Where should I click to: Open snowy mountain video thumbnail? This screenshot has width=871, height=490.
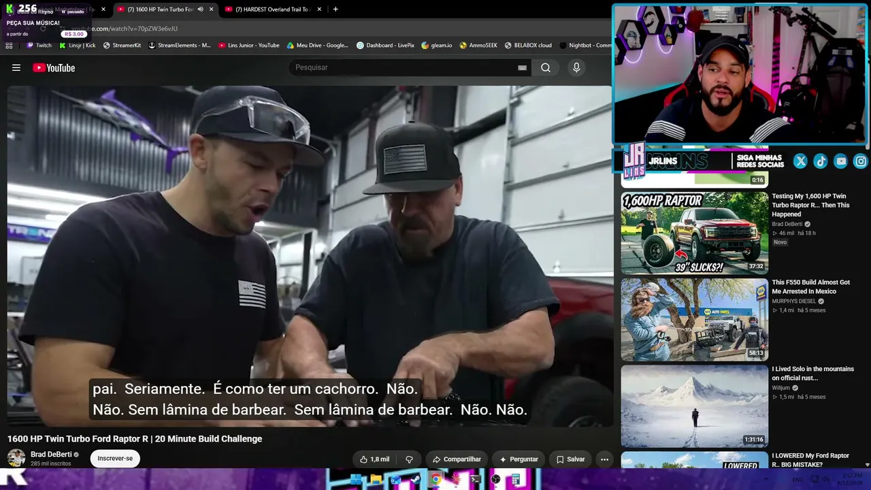click(694, 406)
